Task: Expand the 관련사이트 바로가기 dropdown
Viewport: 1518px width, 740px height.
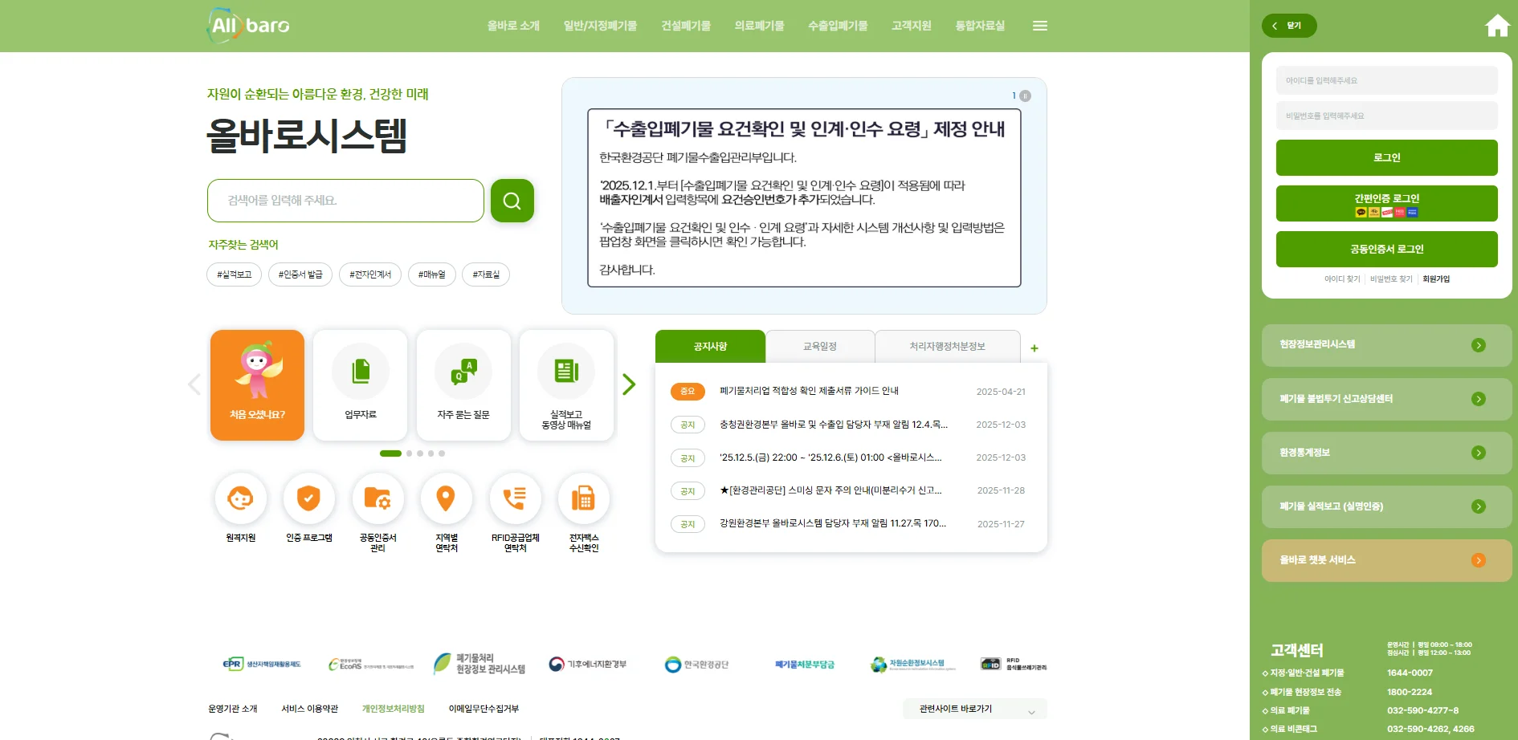Action: (x=974, y=709)
